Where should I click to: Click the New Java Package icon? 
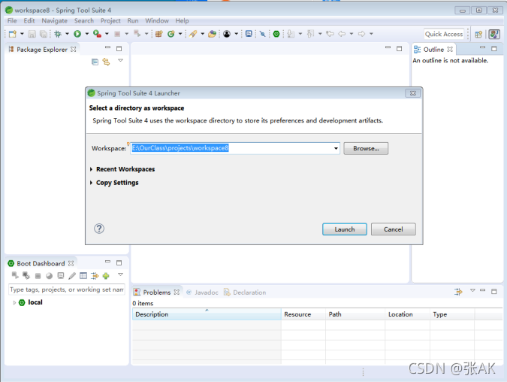tap(158, 34)
